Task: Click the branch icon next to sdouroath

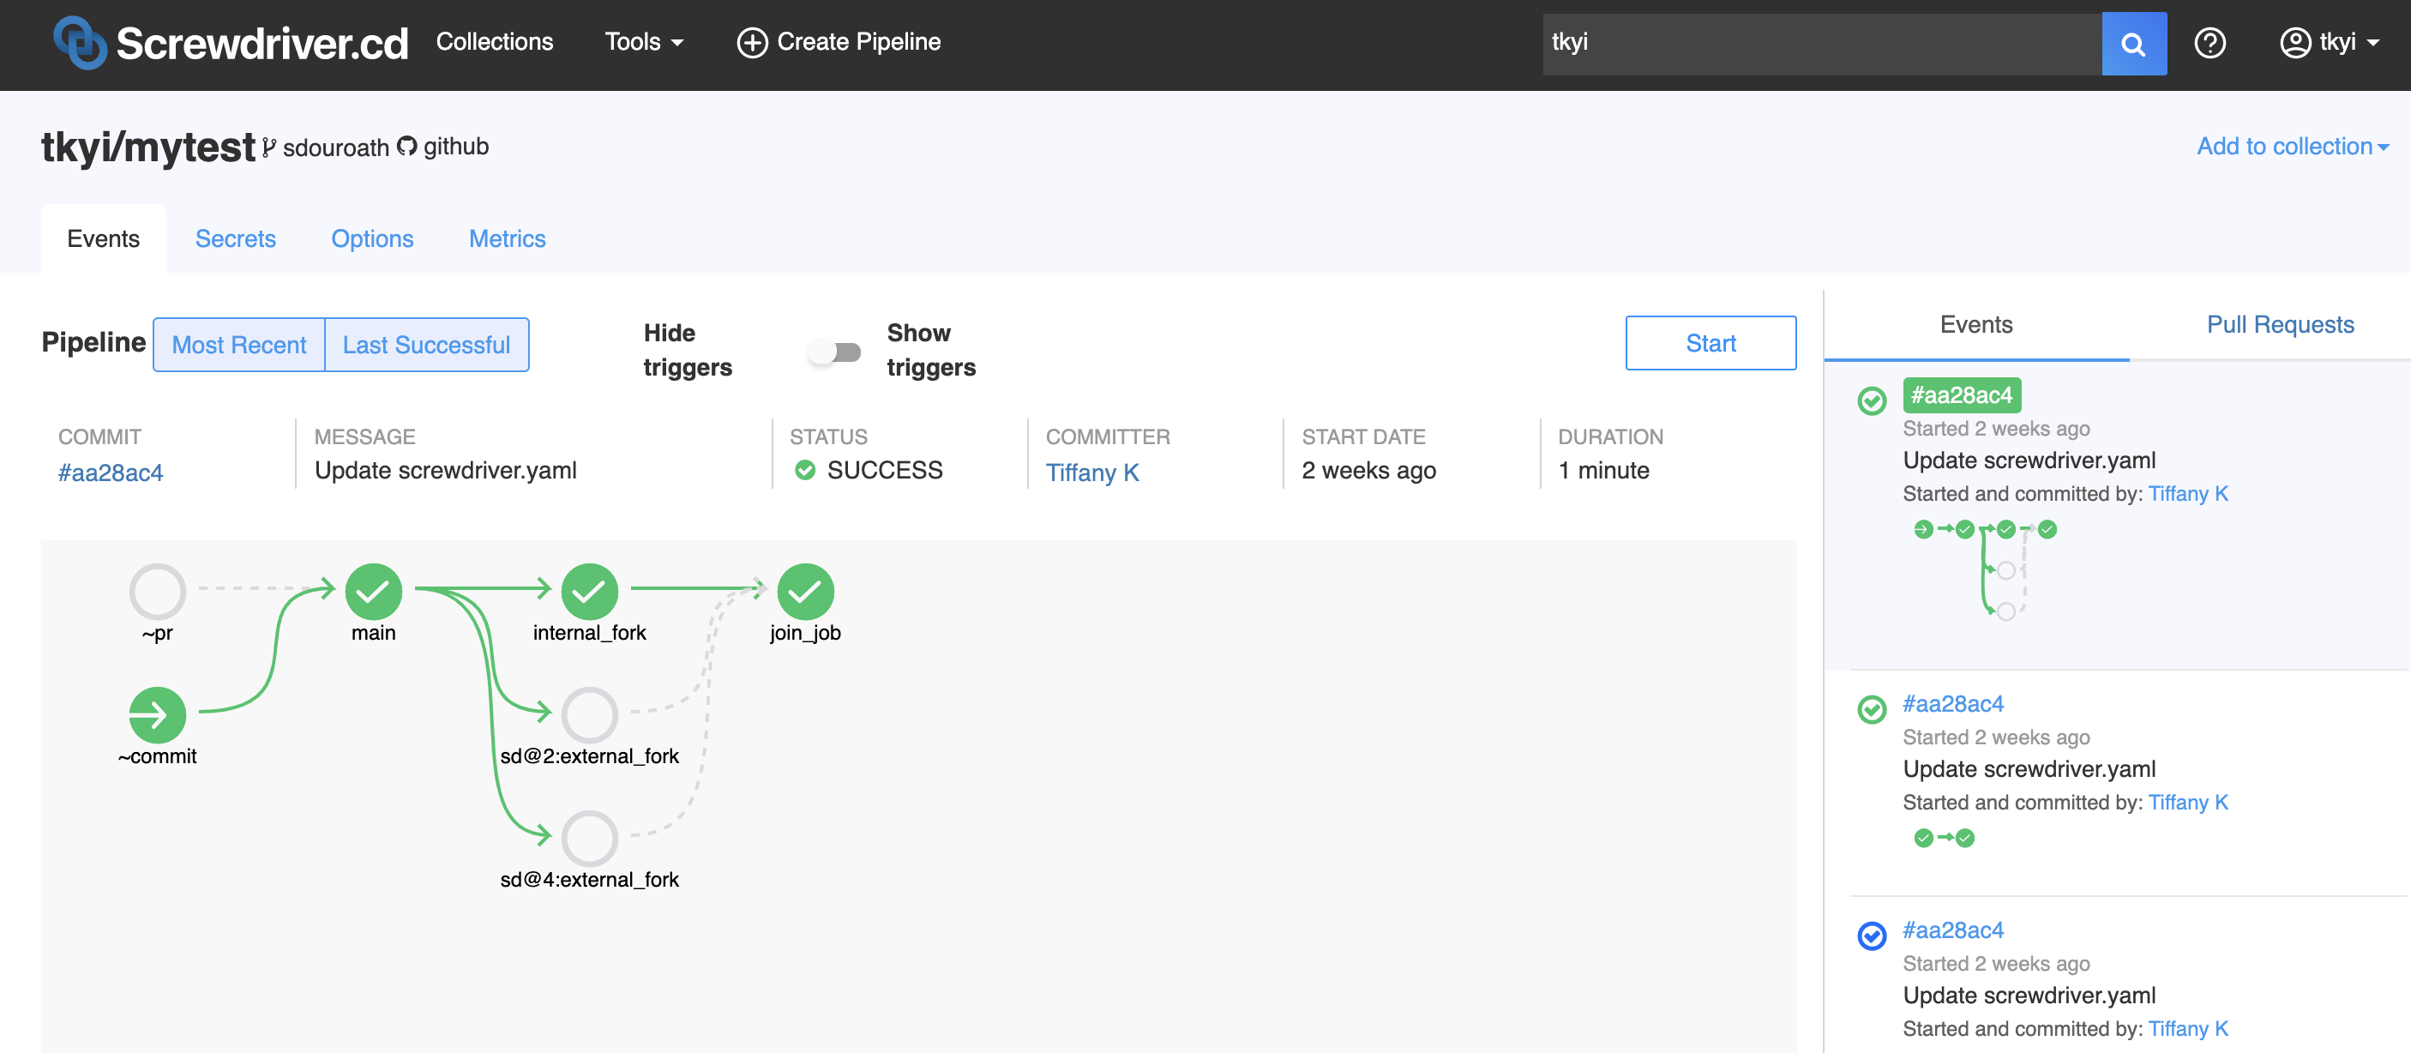Action: pyautogui.click(x=269, y=147)
